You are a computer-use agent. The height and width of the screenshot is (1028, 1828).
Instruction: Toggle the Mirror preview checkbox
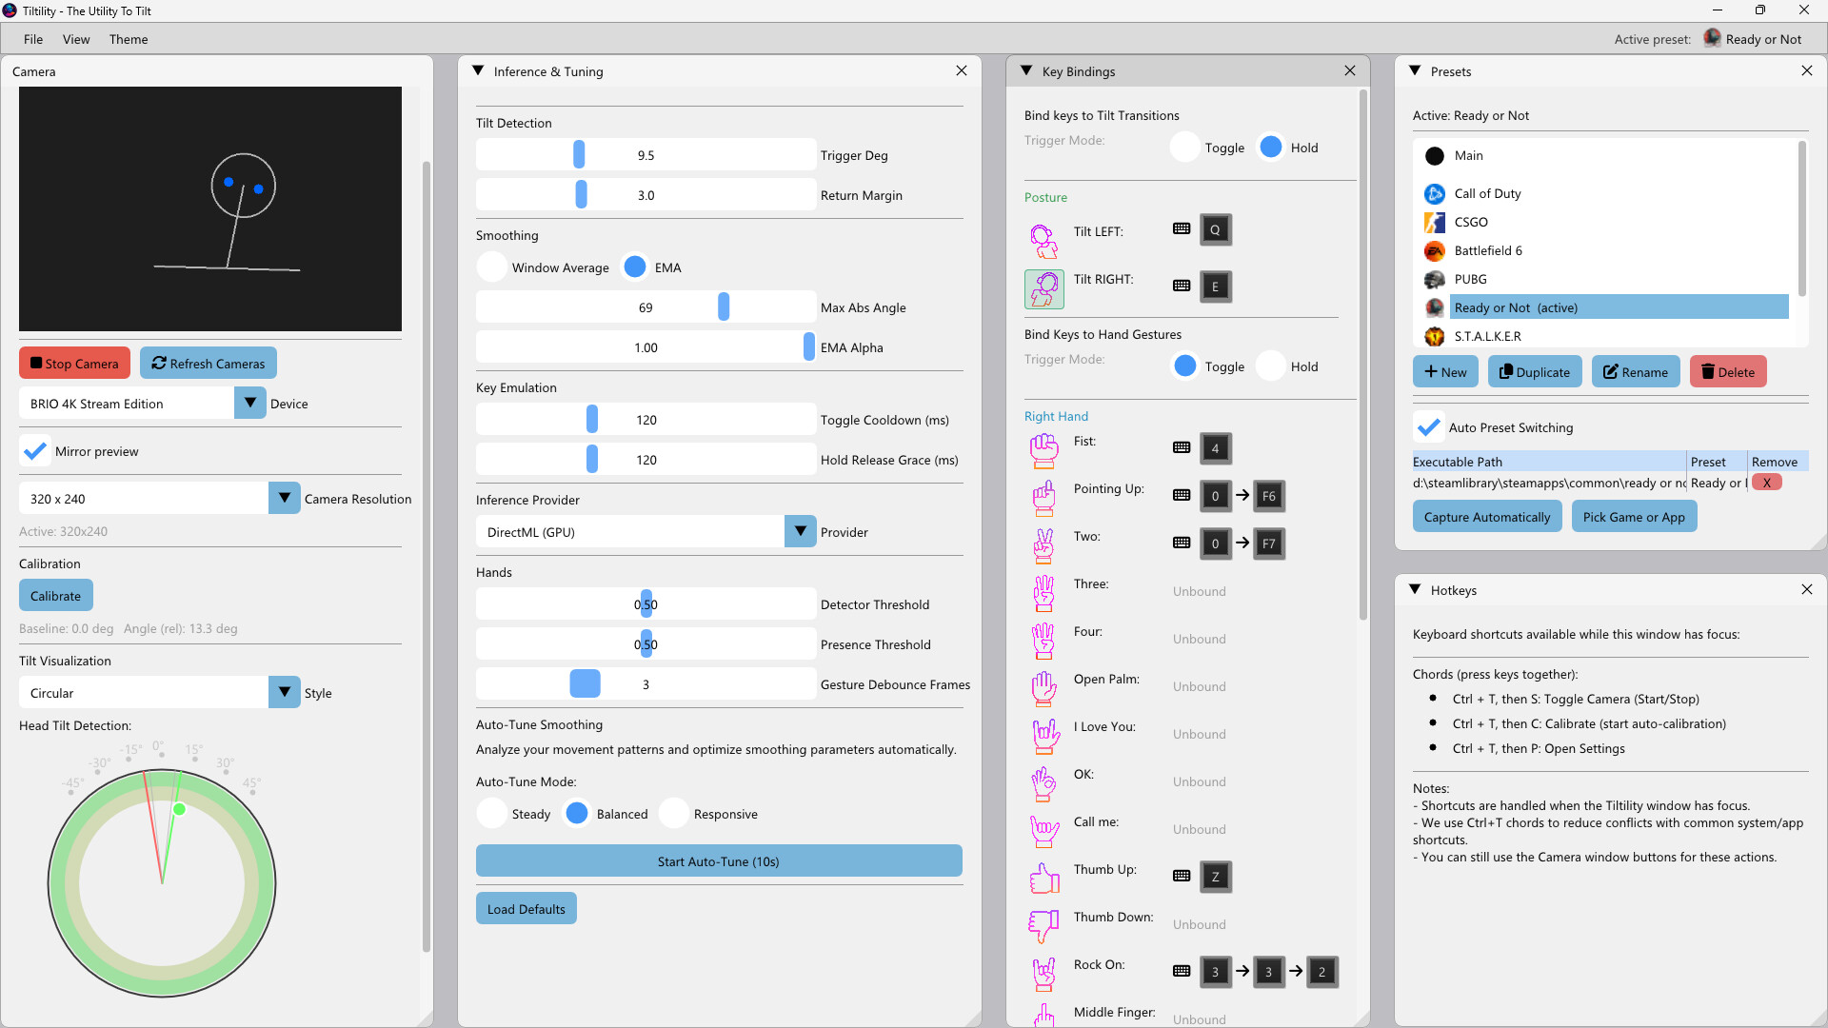pyautogui.click(x=35, y=451)
